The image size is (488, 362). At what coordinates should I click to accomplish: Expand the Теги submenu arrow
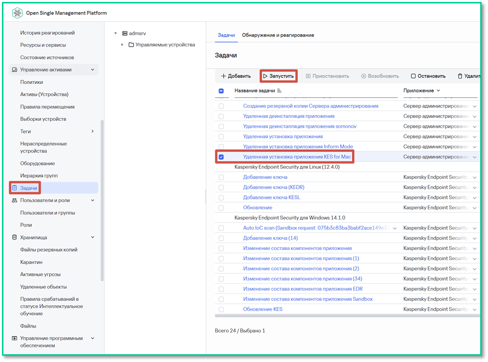coord(93,131)
